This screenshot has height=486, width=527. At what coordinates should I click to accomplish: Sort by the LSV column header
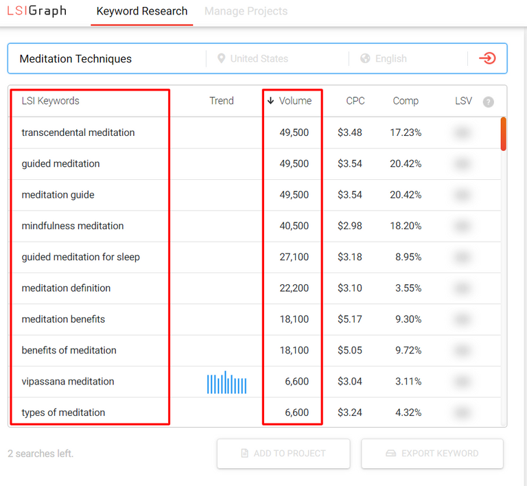pos(463,101)
